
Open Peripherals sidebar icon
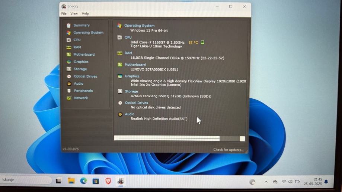click(x=69, y=91)
